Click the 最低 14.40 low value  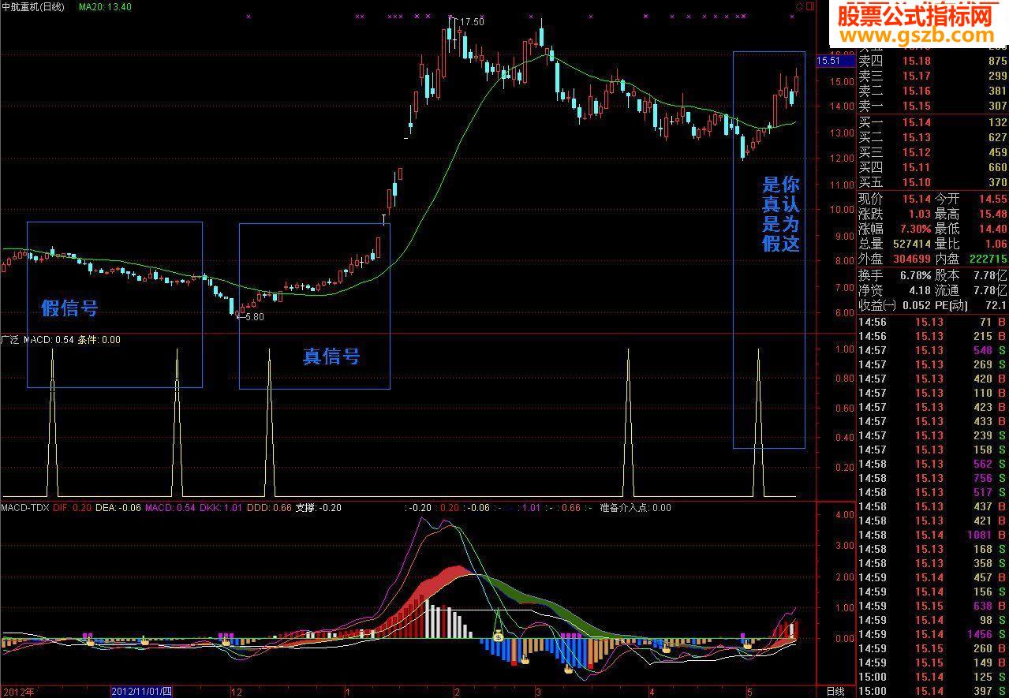(x=992, y=230)
